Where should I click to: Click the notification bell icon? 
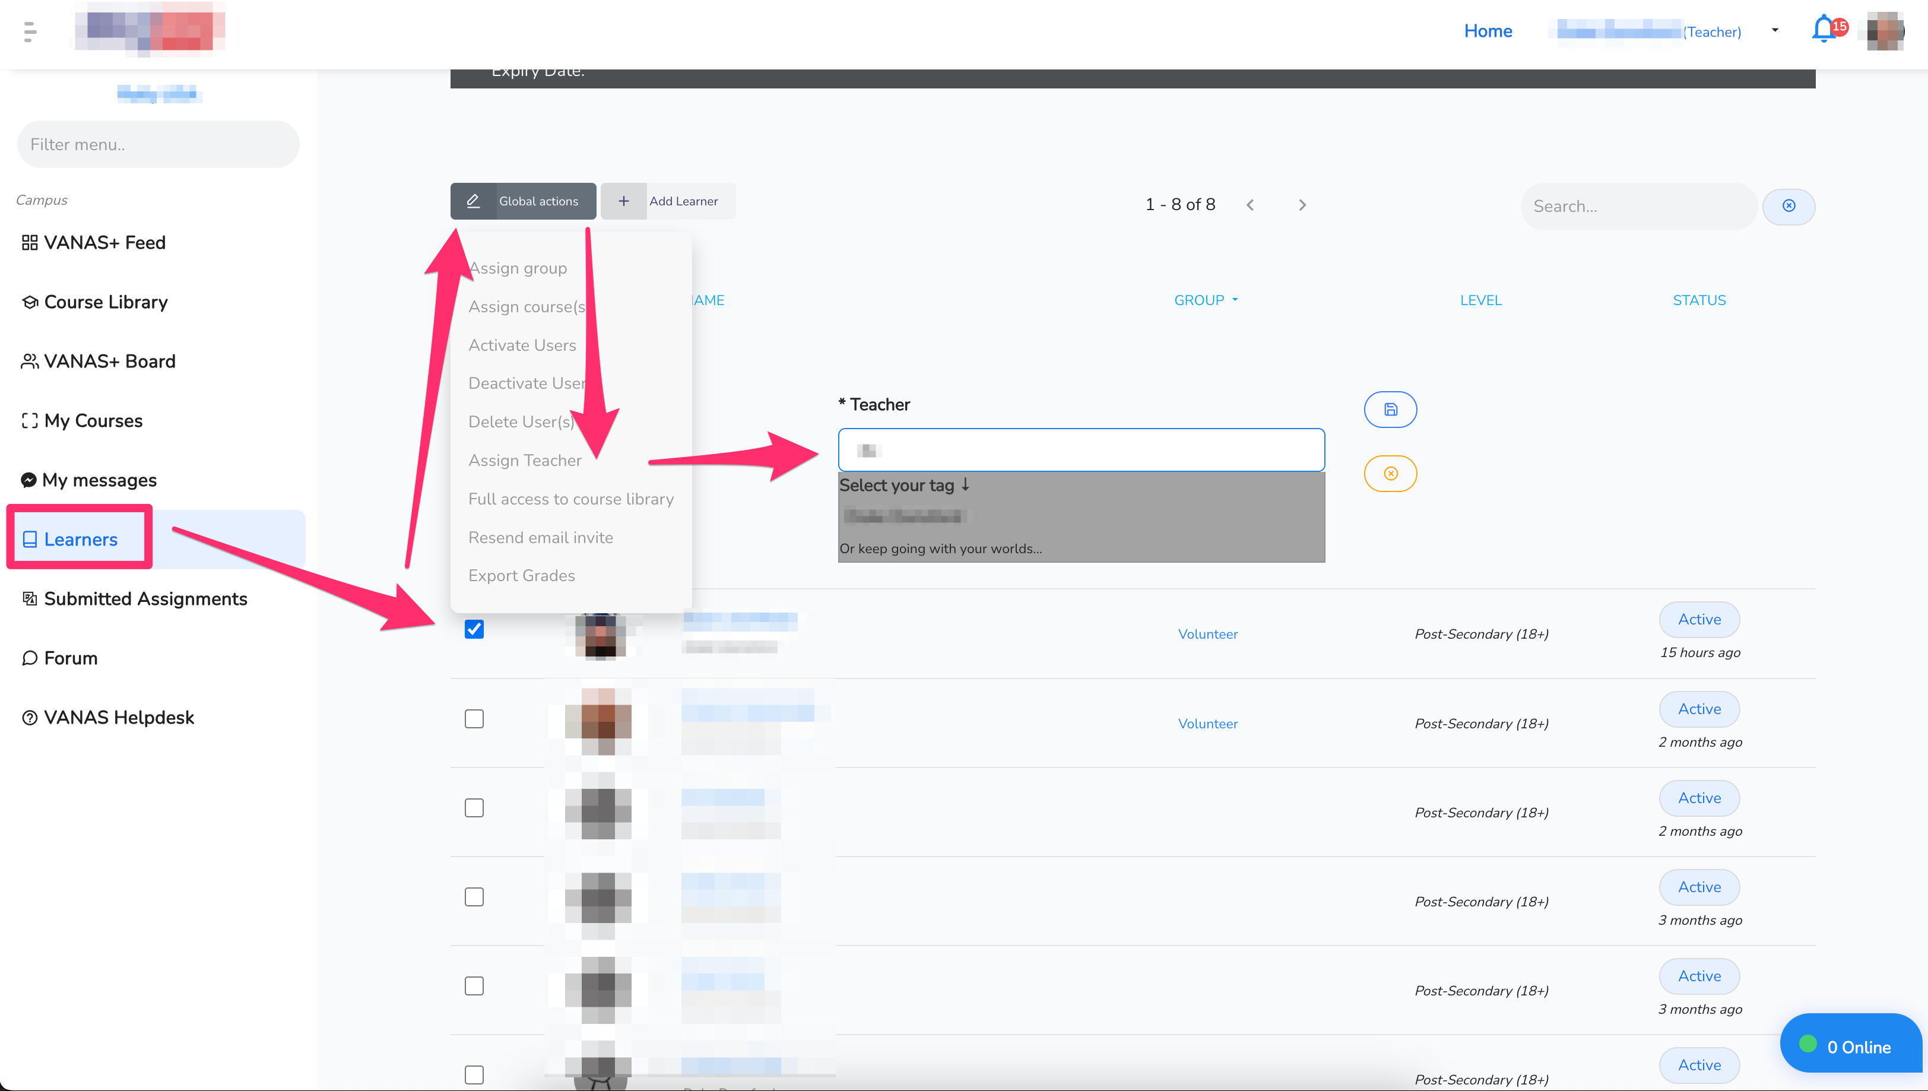(x=1823, y=30)
